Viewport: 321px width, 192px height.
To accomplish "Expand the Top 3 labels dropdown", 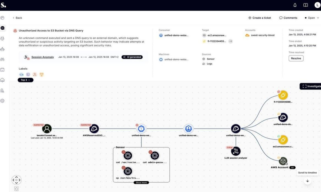I will 26,80.
